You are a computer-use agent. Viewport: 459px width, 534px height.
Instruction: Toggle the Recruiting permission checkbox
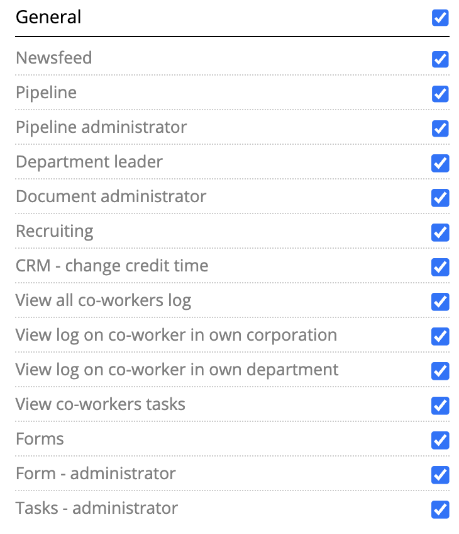tap(440, 232)
